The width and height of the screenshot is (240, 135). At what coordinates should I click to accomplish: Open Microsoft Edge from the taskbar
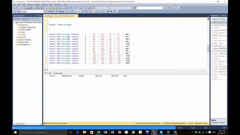(x=78, y=132)
